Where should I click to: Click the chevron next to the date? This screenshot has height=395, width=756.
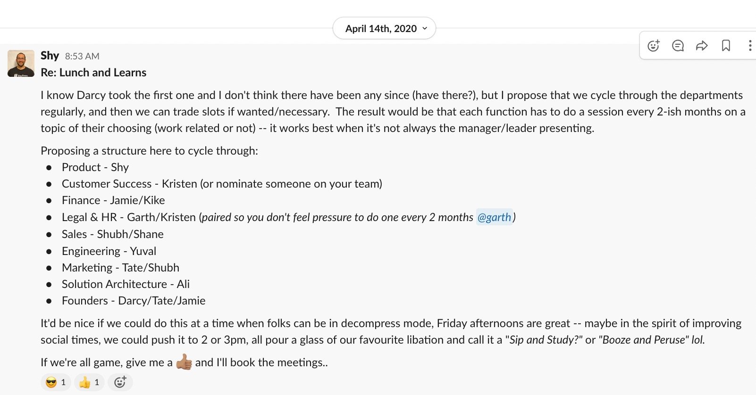tap(425, 29)
